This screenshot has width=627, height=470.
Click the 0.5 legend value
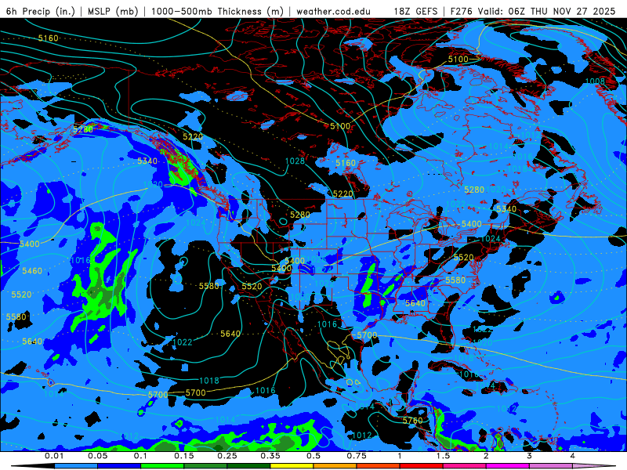(313, 456)
